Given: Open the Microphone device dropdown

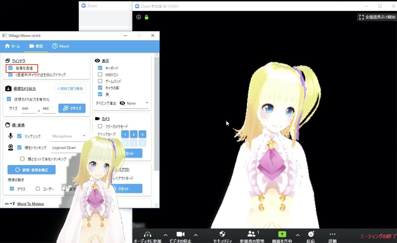Looking at the screenshot, I should (69, 136).
